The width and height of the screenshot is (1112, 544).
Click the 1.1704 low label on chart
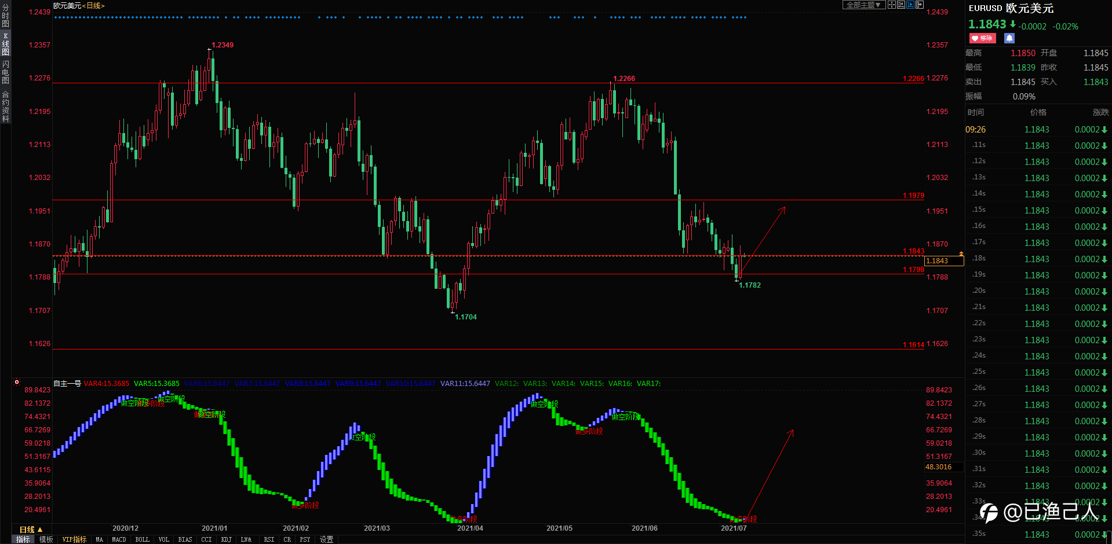(x=466, y=317)
